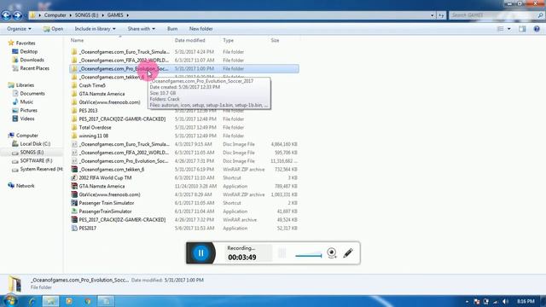
Task: Open the help question mark icon
Action: 537,29
